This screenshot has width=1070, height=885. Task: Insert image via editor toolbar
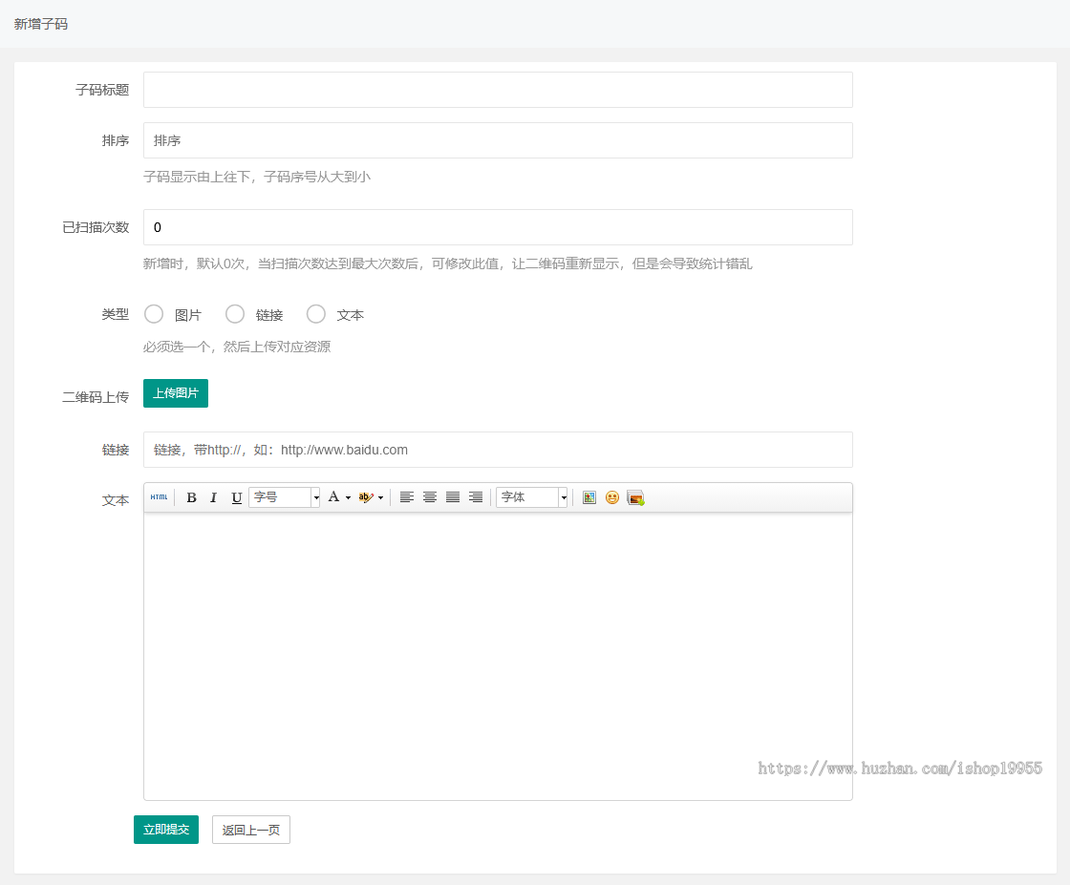589,497
